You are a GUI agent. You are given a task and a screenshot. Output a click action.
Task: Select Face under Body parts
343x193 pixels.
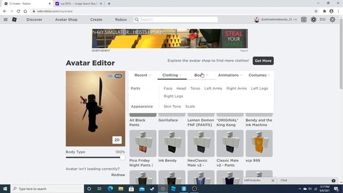click(168, 88)
